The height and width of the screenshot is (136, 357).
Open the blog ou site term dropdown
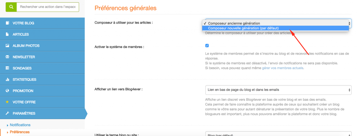pyautogui.click(x=278, y=134)
